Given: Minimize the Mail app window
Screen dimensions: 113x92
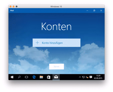Looking at the screenshot, I should coord(87,10).
